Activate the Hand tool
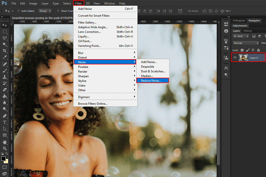Viewport: 266px width, 177px height. tap(5, 142)
